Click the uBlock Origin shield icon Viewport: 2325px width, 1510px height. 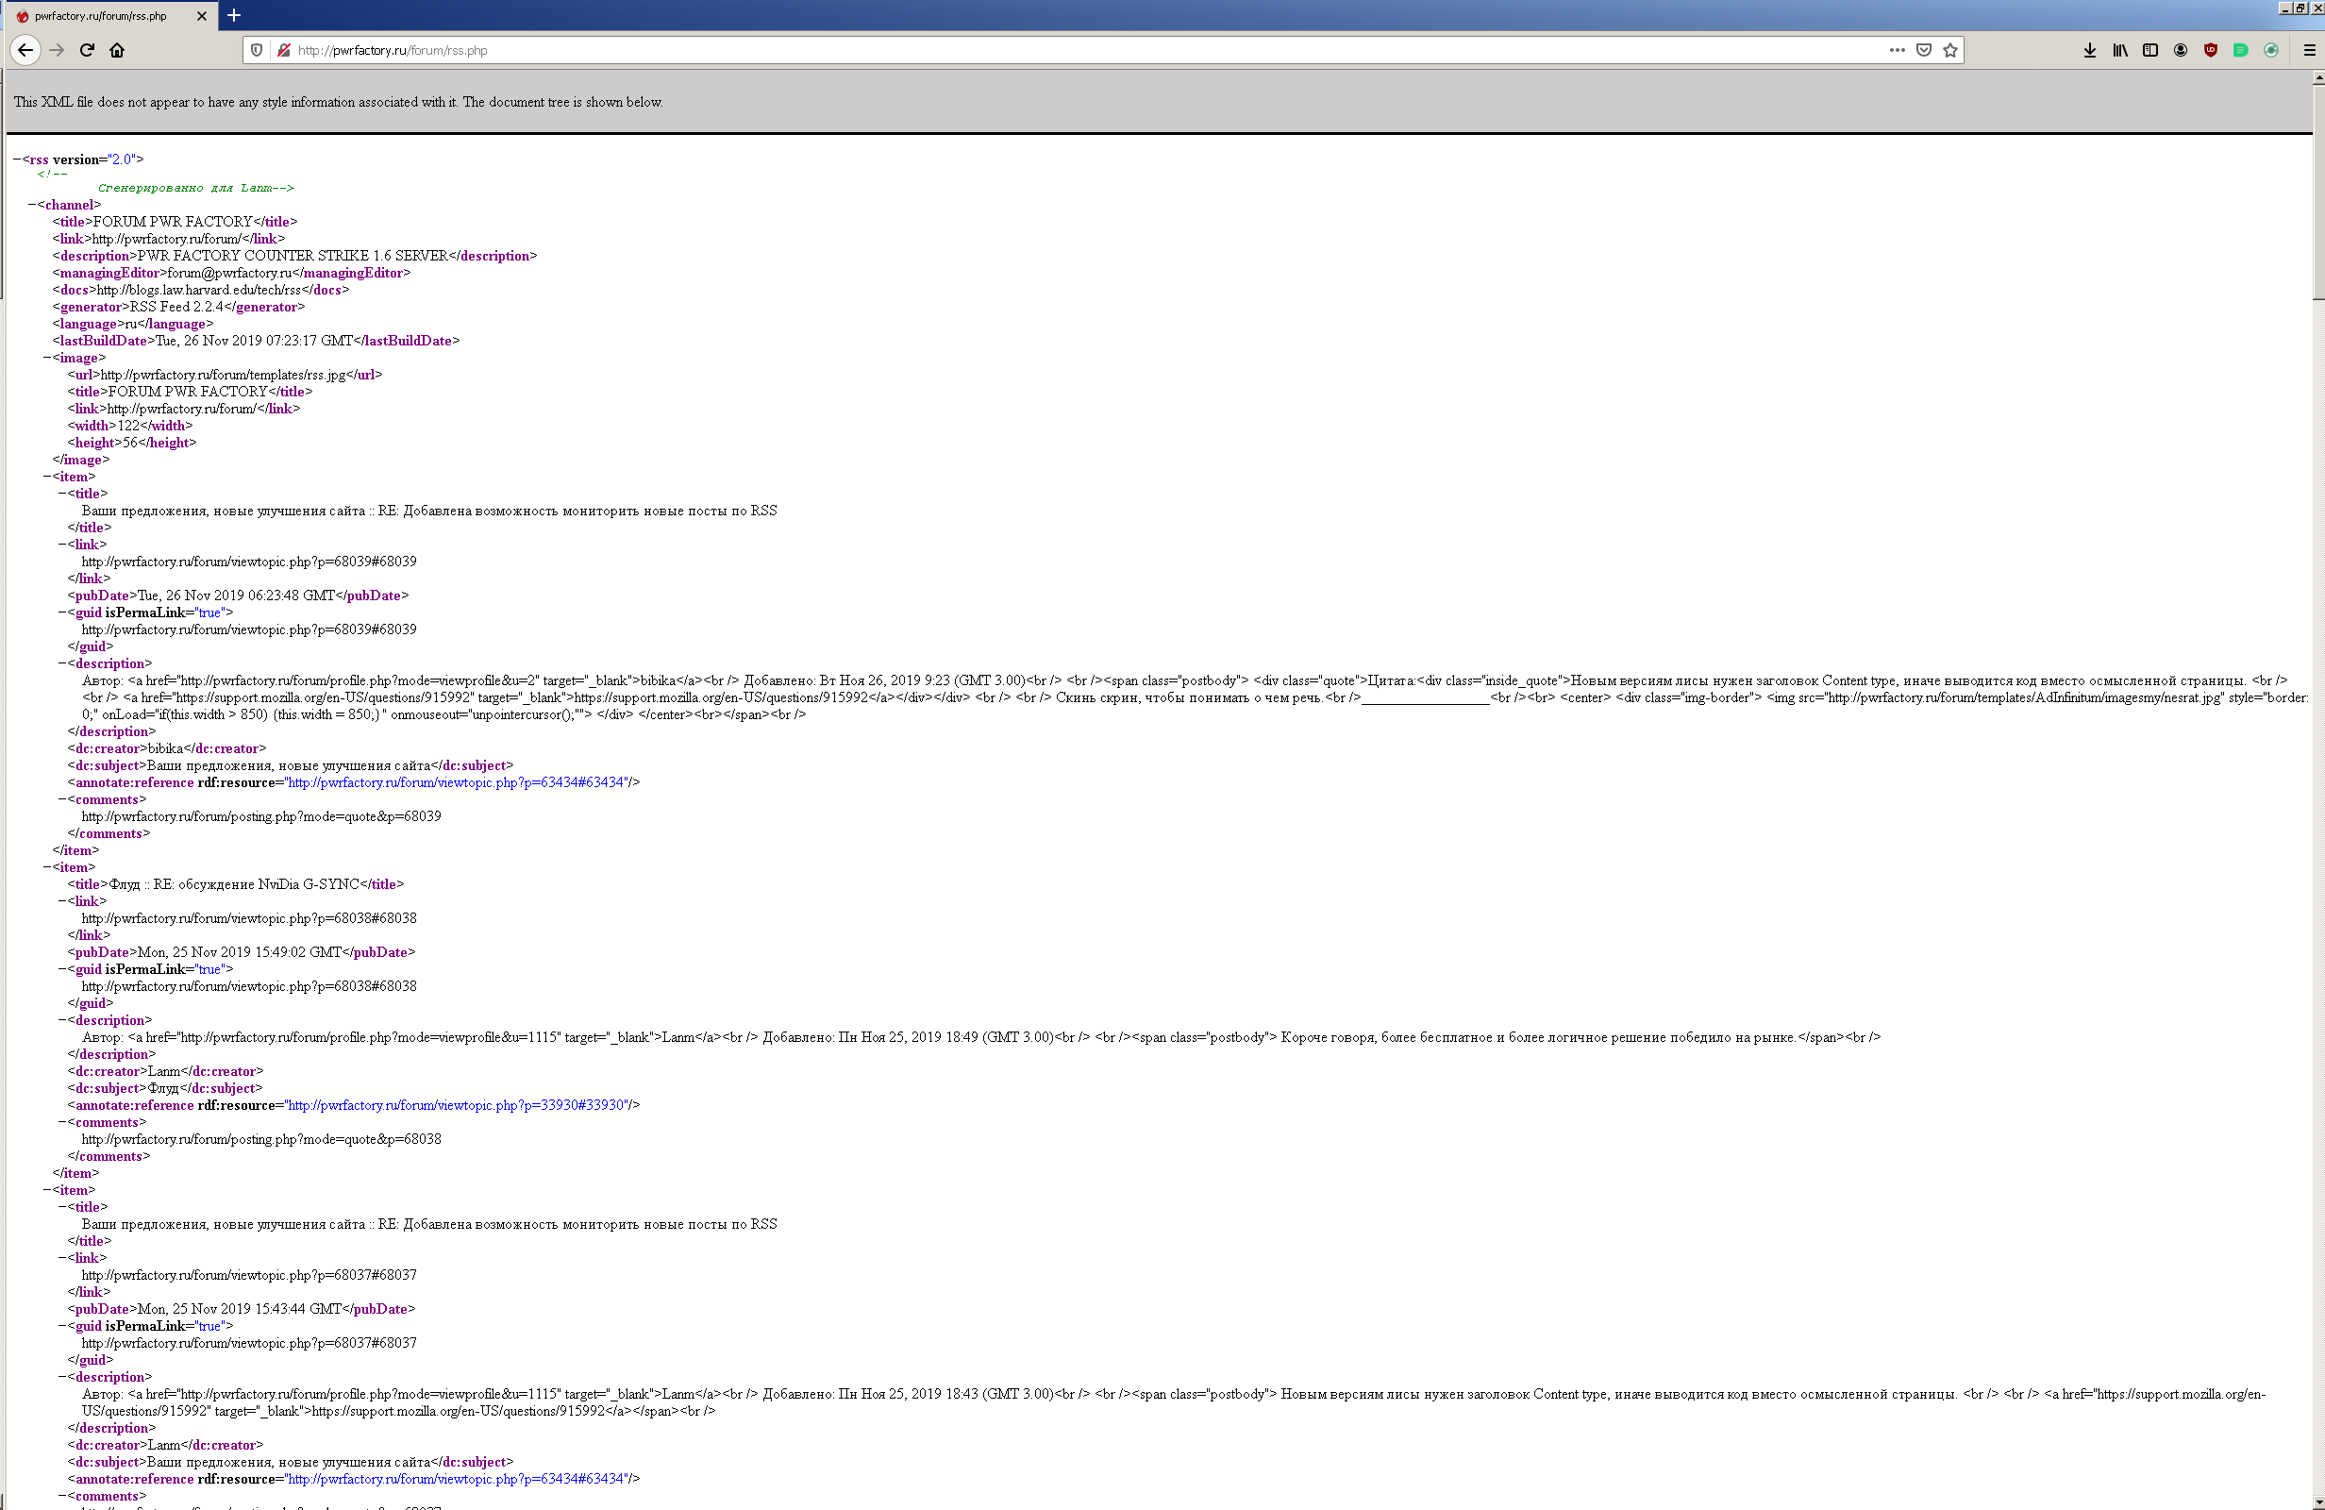click(x=2211, y=50)
